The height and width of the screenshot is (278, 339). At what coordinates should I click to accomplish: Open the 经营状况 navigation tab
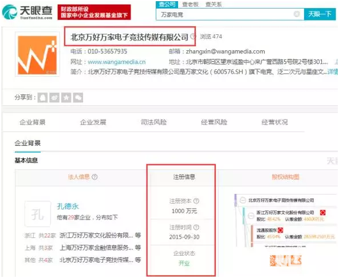click(x=274, y=122)
